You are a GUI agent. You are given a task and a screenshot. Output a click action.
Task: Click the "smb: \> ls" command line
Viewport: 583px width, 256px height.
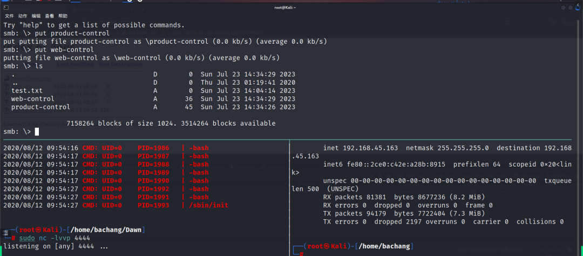[x=23, y=66]
